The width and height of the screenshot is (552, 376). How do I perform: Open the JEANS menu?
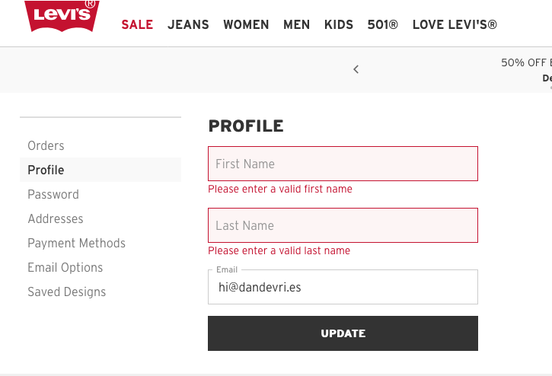(188, 24)
